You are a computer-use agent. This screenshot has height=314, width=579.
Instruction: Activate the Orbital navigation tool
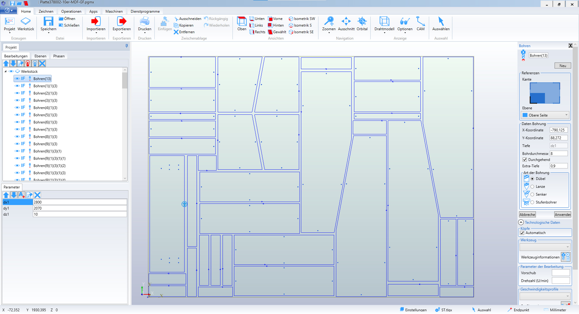(362, 22)
